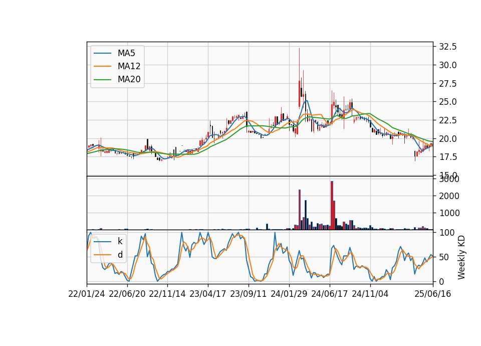Click the 20.0 price axis label
The height and width of the screenshot is (346, 481).
coord(448,138)
